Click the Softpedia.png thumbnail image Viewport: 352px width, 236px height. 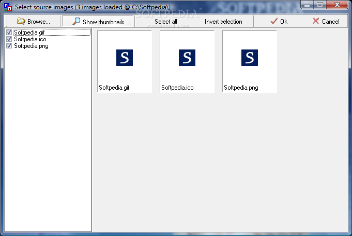pyautogui.click(x=250, y=58)
